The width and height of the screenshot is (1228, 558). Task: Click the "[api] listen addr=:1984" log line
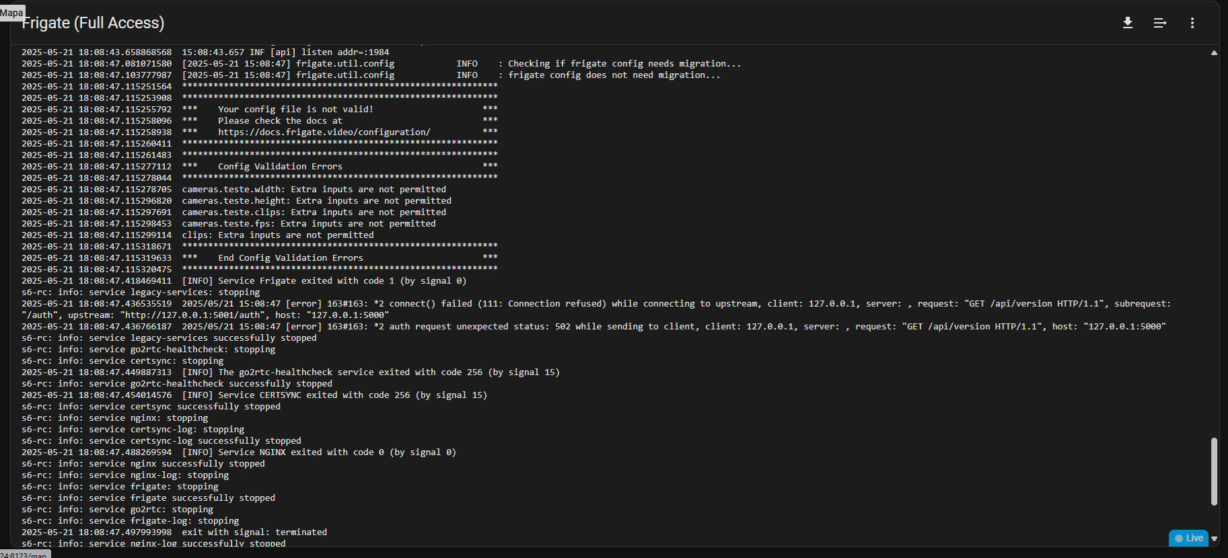click(x=205, y=52)
